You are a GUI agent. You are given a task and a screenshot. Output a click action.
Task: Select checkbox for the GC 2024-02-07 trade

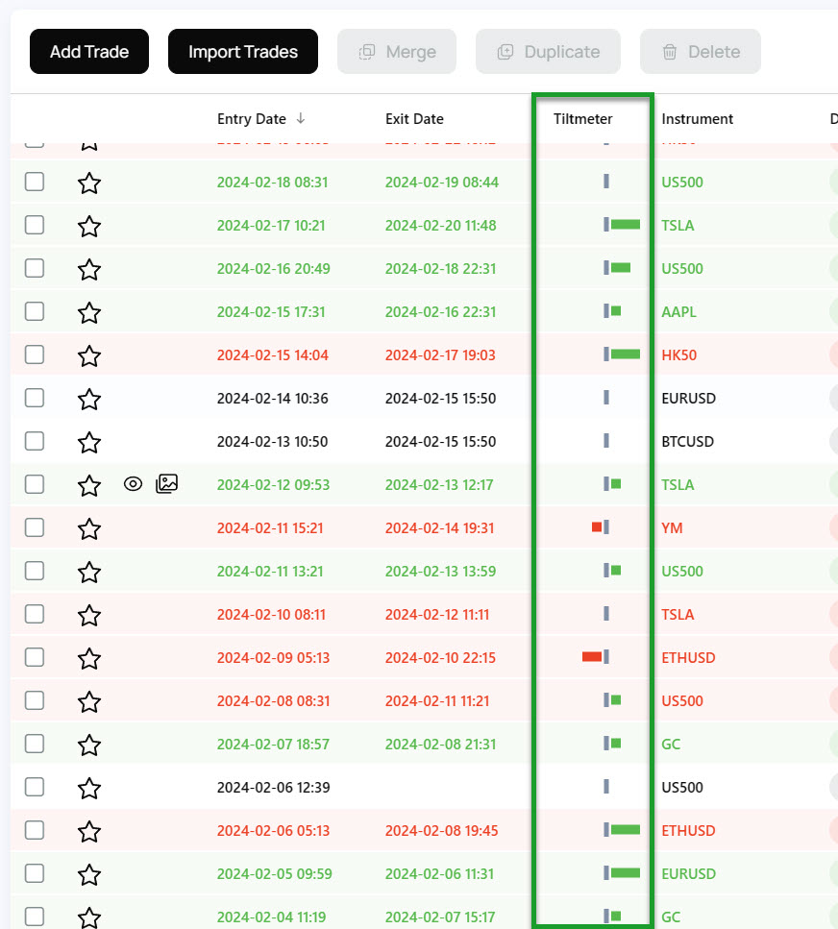[x=35, y=744]
